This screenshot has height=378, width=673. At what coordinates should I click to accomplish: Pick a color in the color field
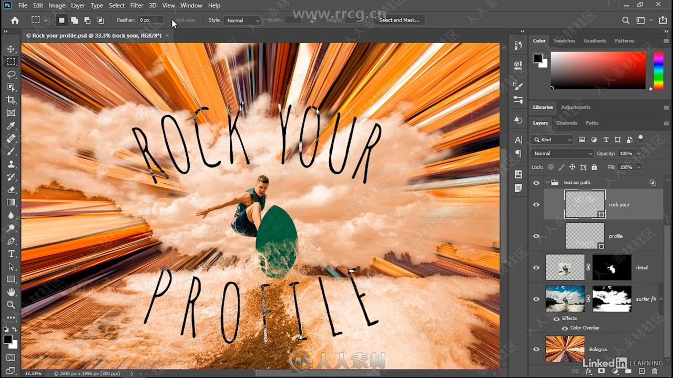tap(598, 70)
